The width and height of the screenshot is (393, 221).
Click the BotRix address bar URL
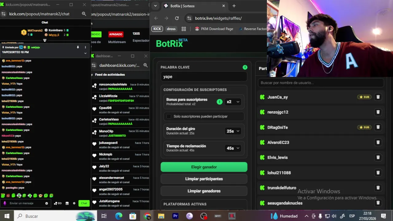218,18
